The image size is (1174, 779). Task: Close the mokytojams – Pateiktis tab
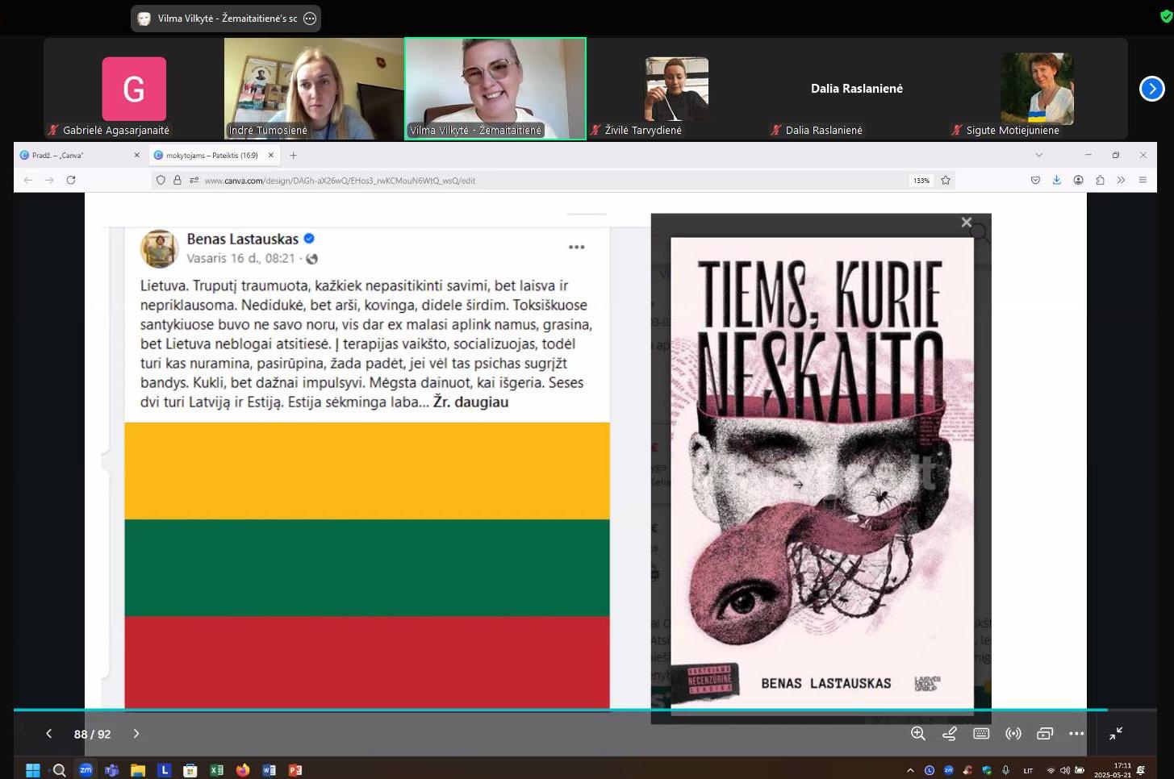pos(271,155)
